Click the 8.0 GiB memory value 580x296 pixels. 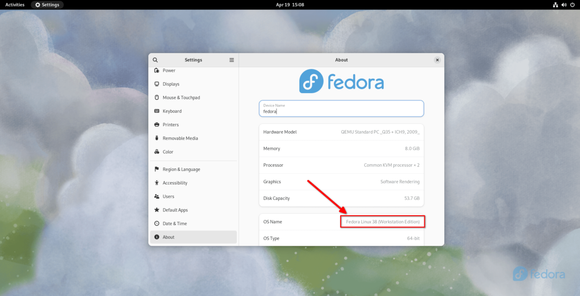point(412,148)
